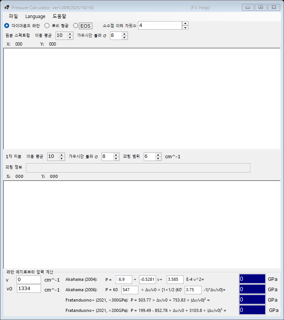Click the 원본 스펙트럼 label

(x=18, y=35)
